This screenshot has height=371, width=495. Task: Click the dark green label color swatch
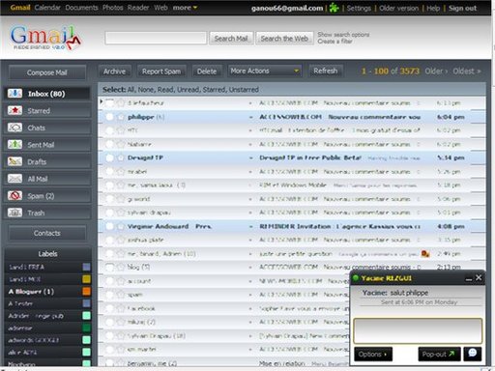pos(86,328)
